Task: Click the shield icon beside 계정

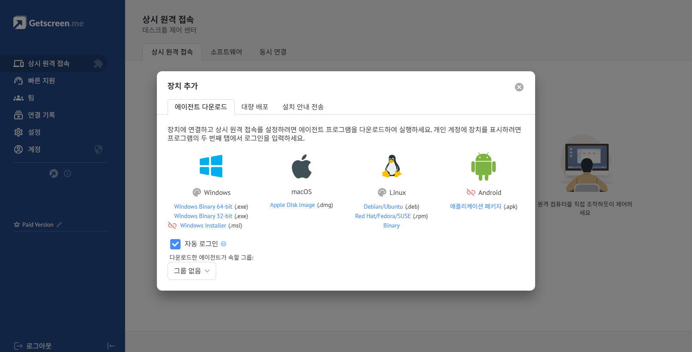Action: [98, 149]
